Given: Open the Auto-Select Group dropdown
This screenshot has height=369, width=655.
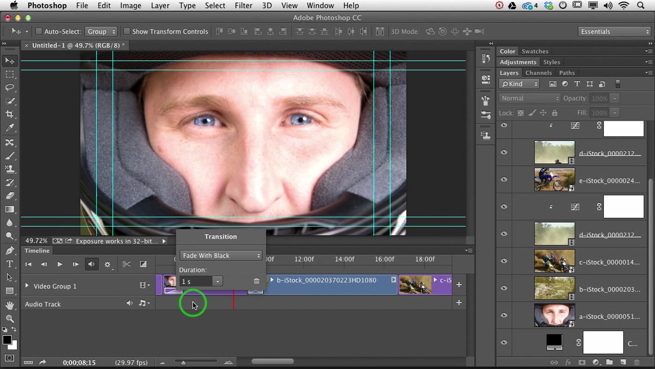Looking at the screenshot, I should click(x=102, y=32).
